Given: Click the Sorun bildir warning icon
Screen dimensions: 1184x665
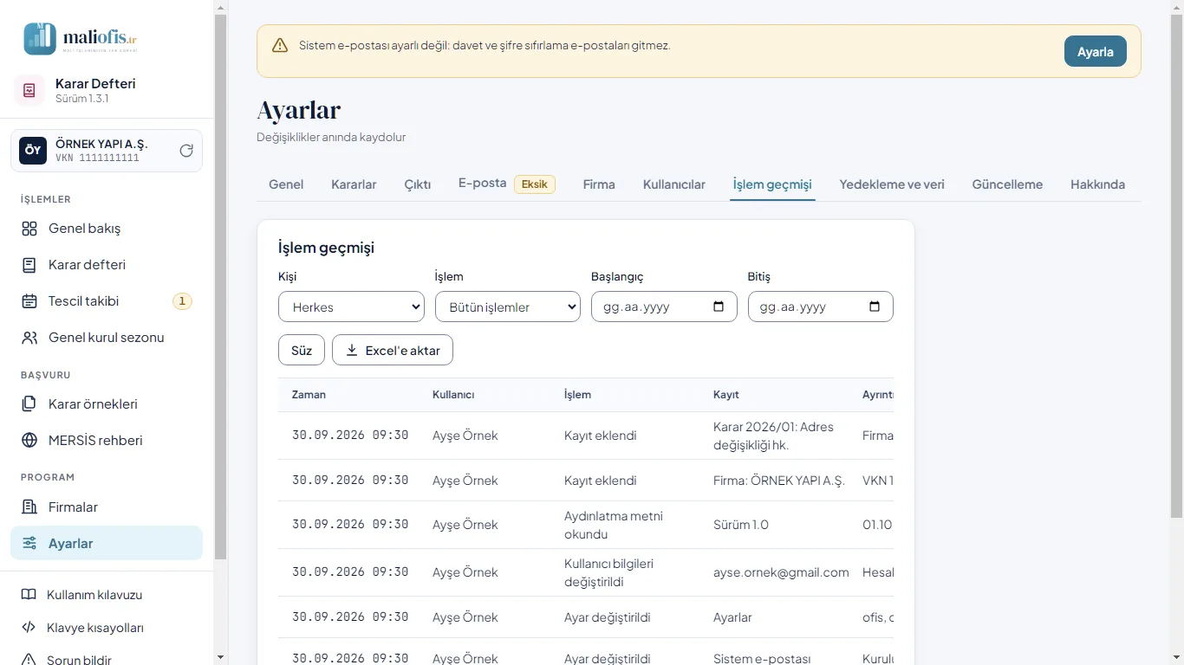Looking at the screenshot, I should [x=29, y=660].
